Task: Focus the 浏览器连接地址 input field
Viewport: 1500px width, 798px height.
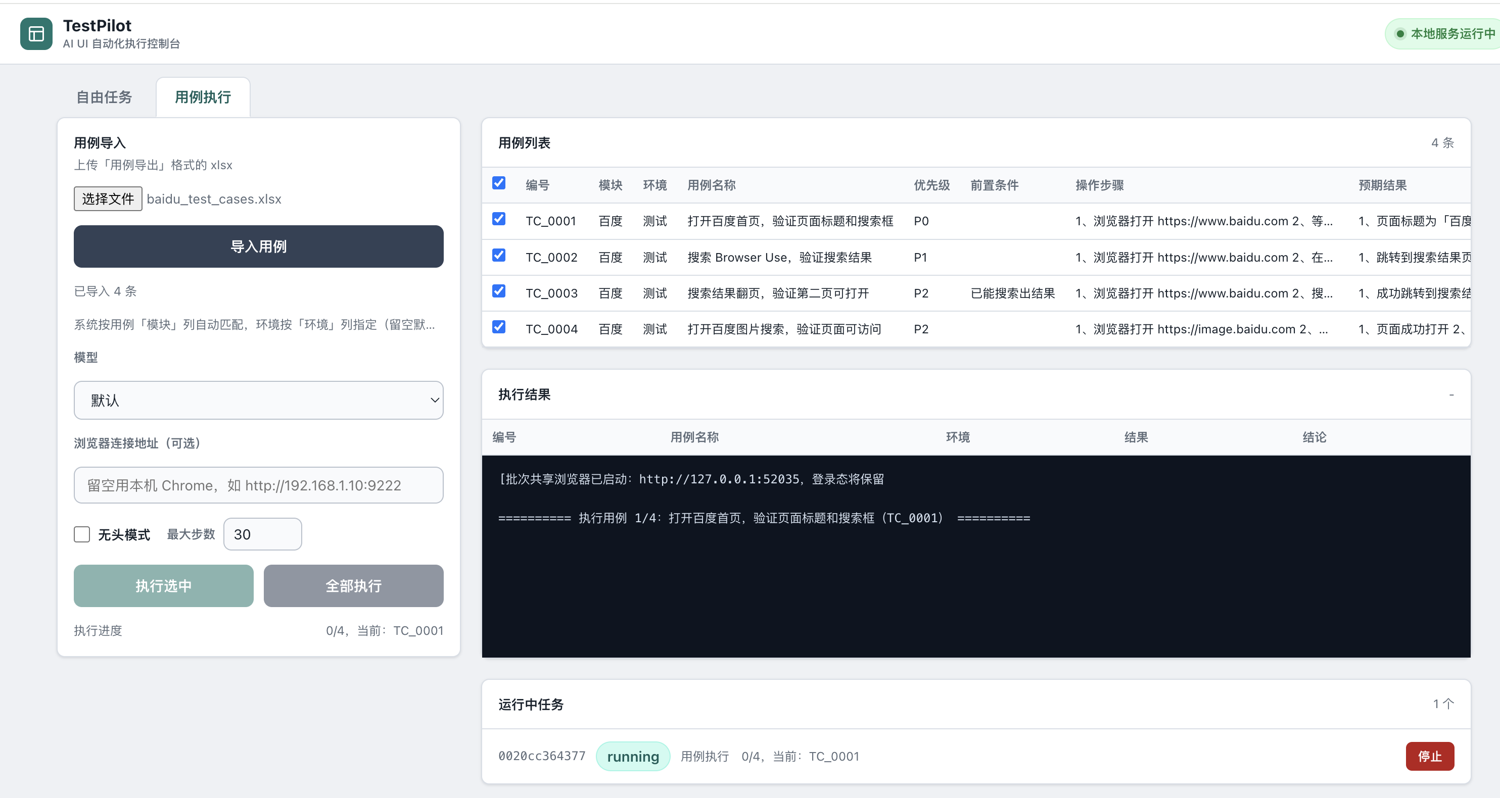Action: click(259, 485)
